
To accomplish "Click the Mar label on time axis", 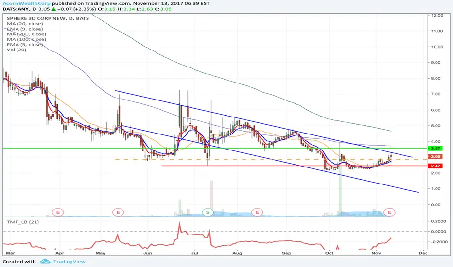I will tap(10, 253).
